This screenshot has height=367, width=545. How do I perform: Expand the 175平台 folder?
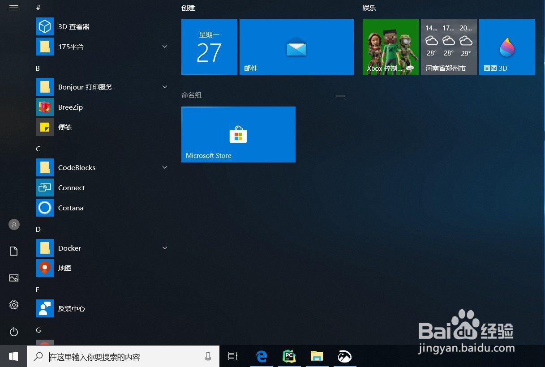click(165, 46)
